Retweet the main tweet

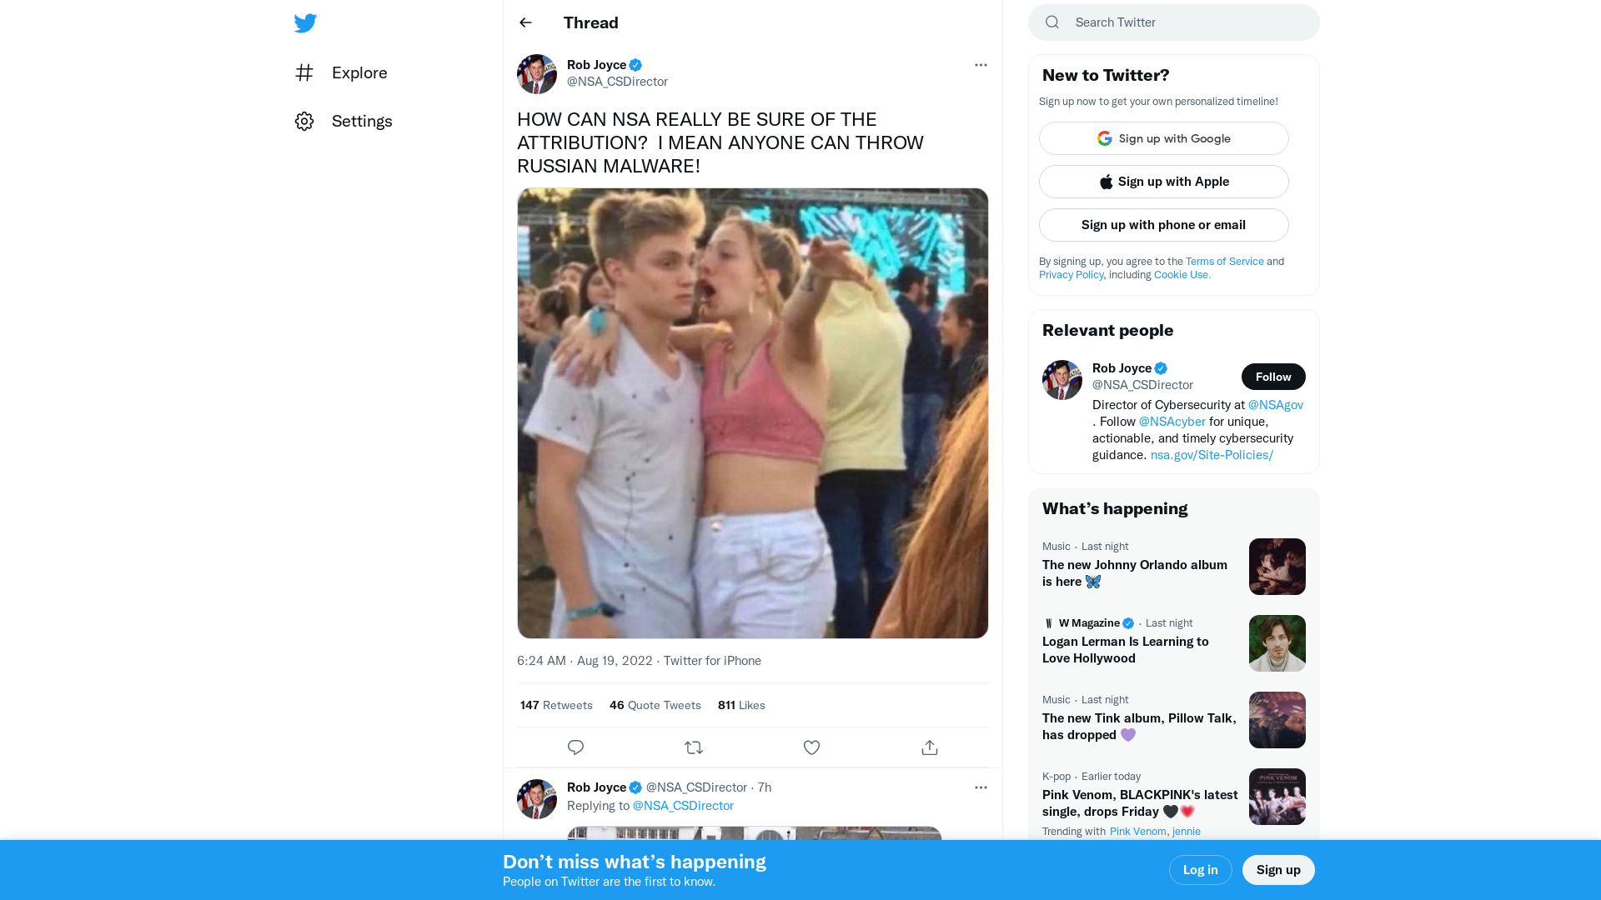694,747
